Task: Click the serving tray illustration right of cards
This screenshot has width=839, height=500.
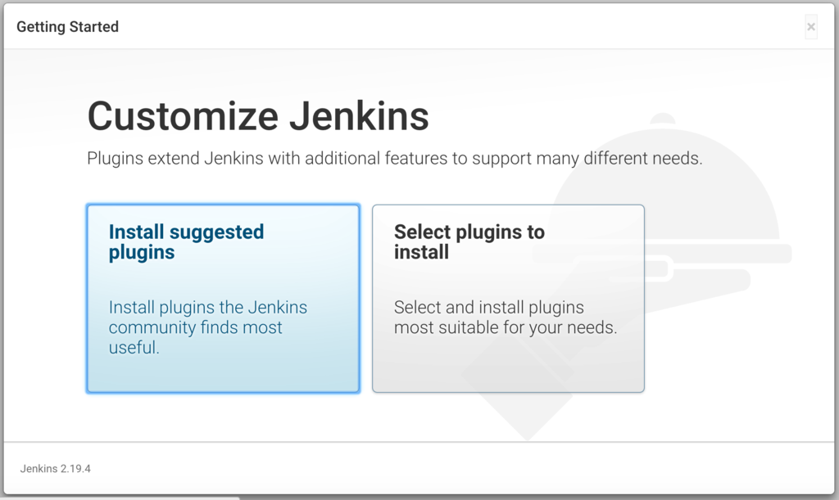Action: pos(717,253)
